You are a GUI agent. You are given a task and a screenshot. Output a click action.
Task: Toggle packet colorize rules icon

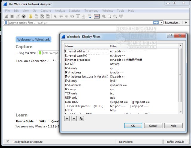click(97, 16)
